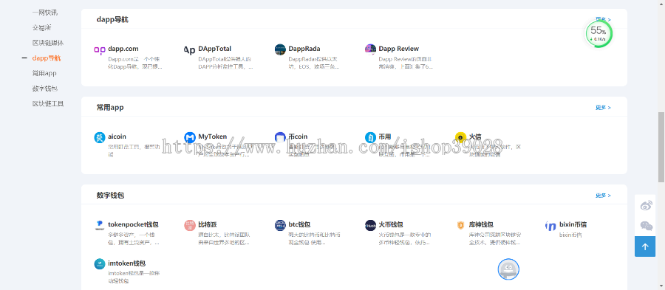Screen dimensions: 665x290
Task: Click the 55% speed indicator widget
Action: [x=598, y=34]
